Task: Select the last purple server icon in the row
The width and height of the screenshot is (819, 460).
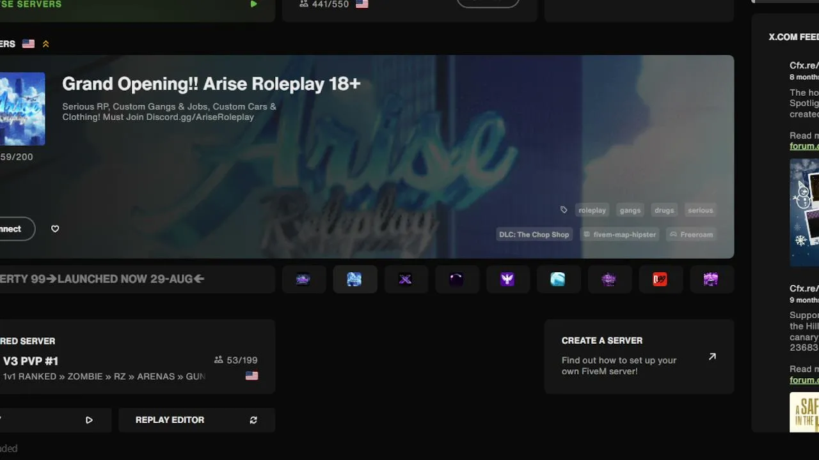Action: (x=711, y=279)
